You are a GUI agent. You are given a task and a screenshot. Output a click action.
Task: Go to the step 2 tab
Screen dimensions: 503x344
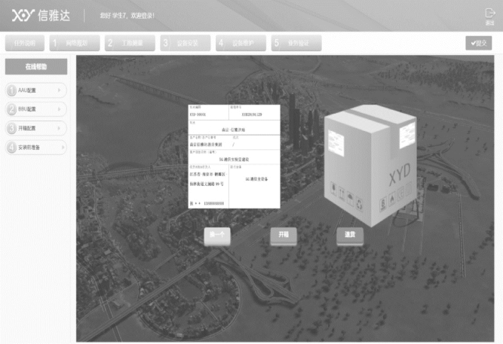click(x=130, y=43)
